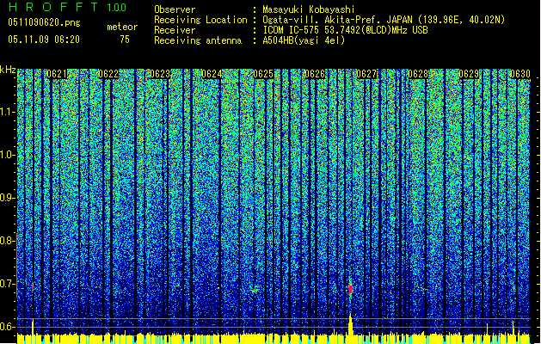Select the Ogata-vill. Akita-Pref. JAPAN location text
541x344 pixels.
click(384, 21)
